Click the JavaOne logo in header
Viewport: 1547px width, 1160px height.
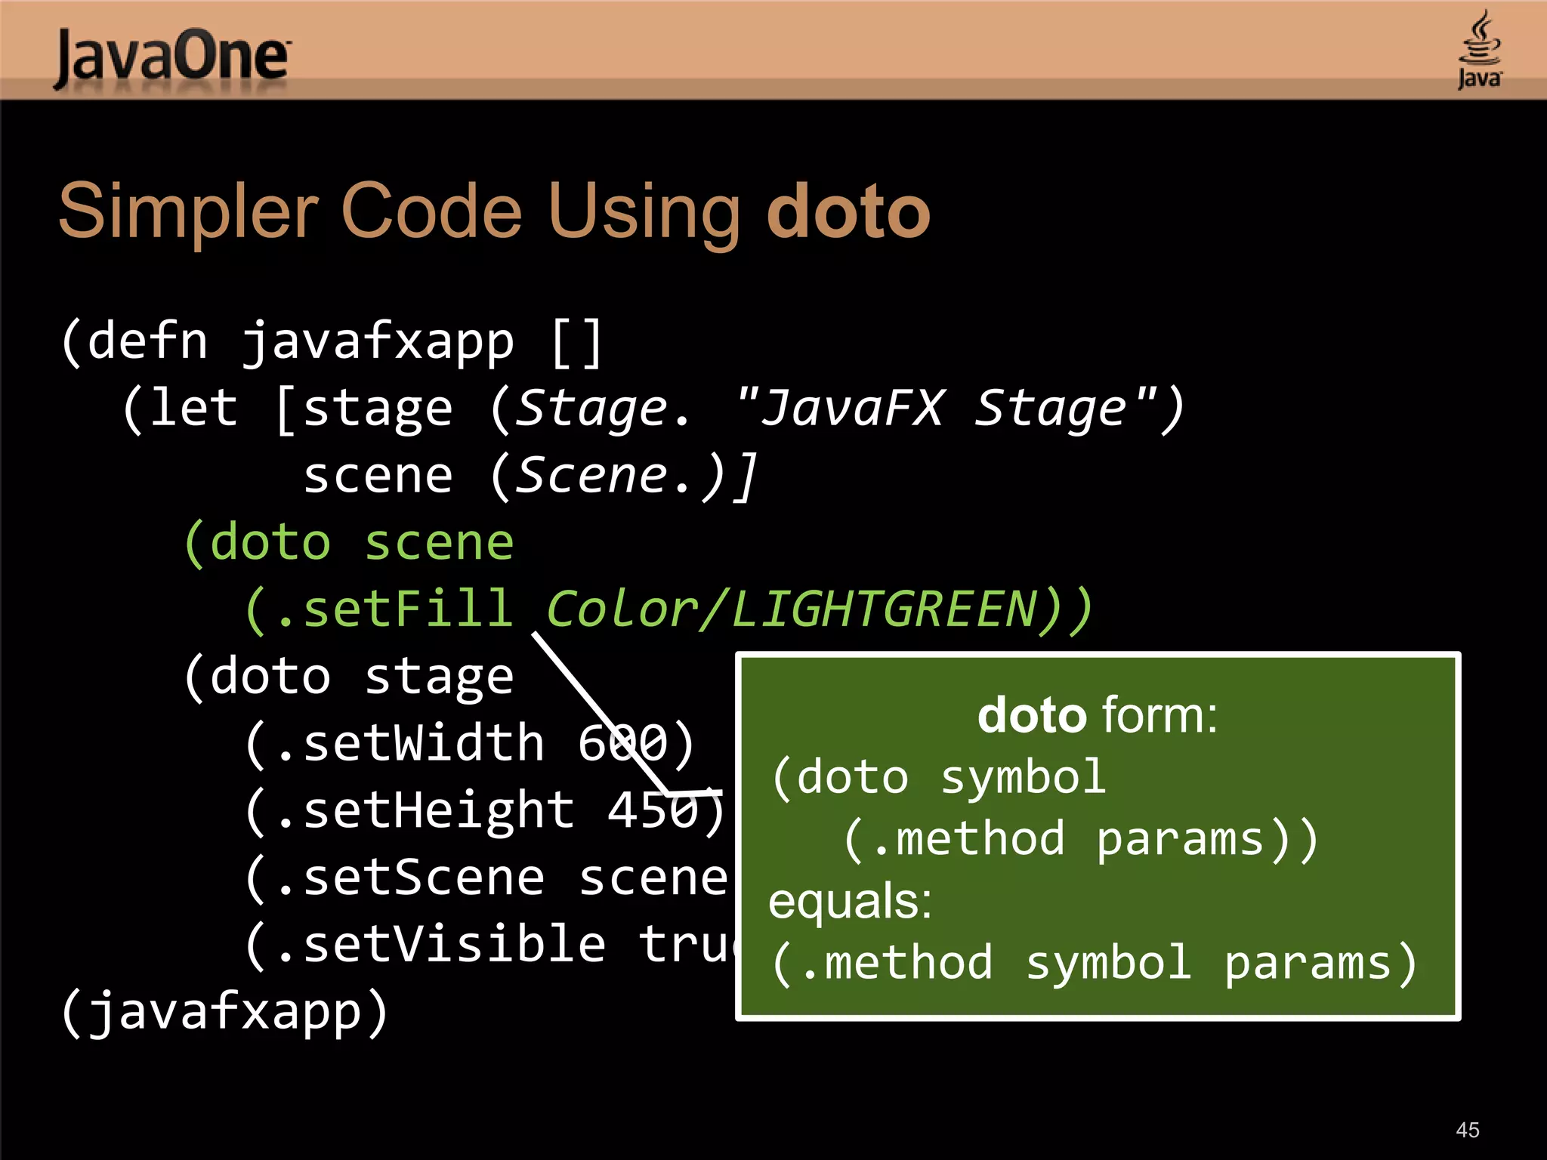click(171, 57)
